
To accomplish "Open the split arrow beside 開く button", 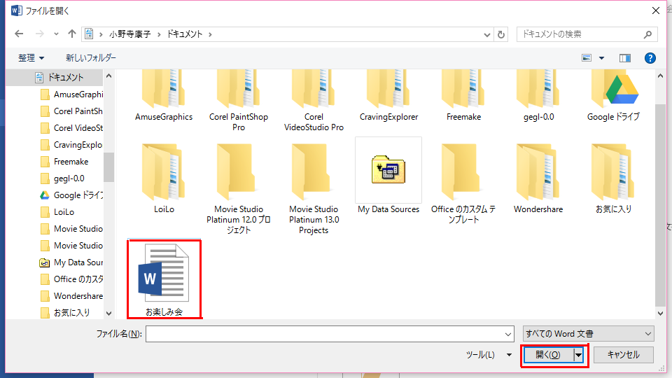I will coord(579,355).
